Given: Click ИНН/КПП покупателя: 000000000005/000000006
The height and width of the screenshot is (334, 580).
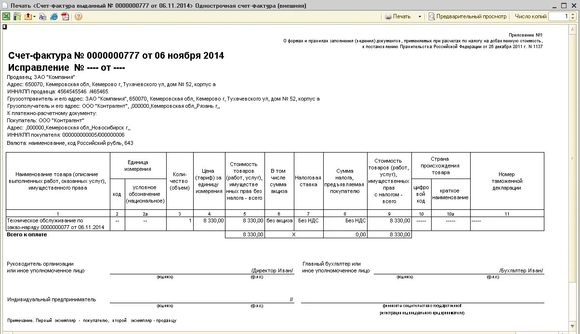Looking at the screenshot, I should [x=66, y=135].
